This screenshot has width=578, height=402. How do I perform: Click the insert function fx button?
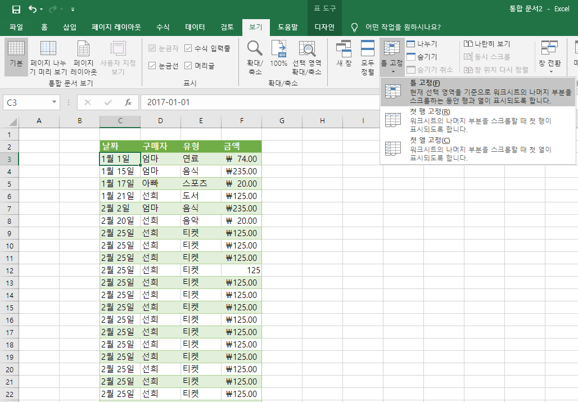coord(128,102)
